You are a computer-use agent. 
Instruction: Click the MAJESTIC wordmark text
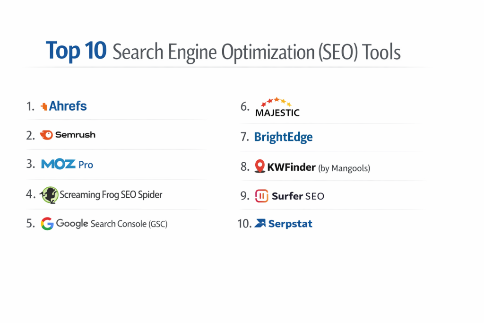pos(277,113)
